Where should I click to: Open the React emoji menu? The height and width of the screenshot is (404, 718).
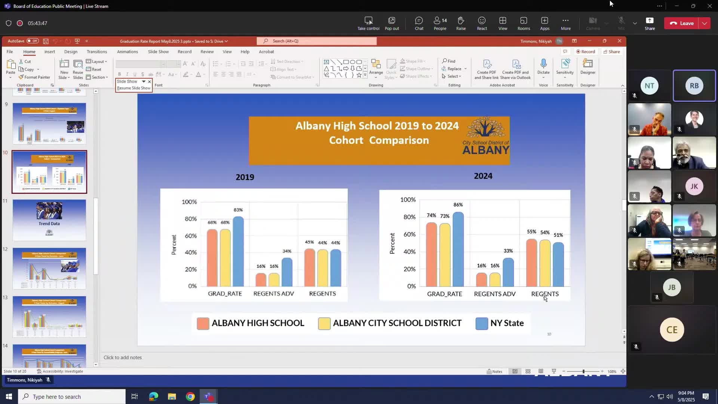pos(482,23)
